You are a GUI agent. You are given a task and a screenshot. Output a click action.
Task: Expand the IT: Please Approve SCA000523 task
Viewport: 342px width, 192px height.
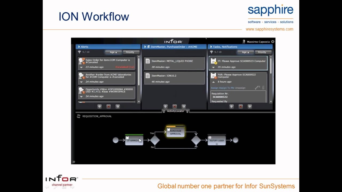click(x=213, y=67)
